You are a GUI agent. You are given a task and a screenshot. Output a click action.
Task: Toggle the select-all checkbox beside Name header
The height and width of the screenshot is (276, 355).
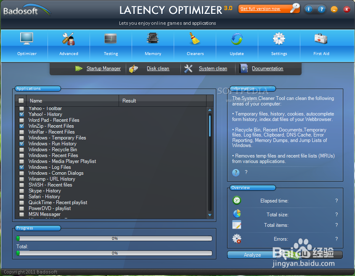(21, 100)
